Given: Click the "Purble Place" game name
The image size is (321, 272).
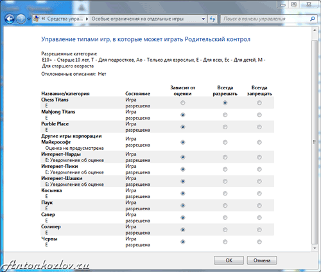Looking at the screenshot, I should click(x=55, y=124).
